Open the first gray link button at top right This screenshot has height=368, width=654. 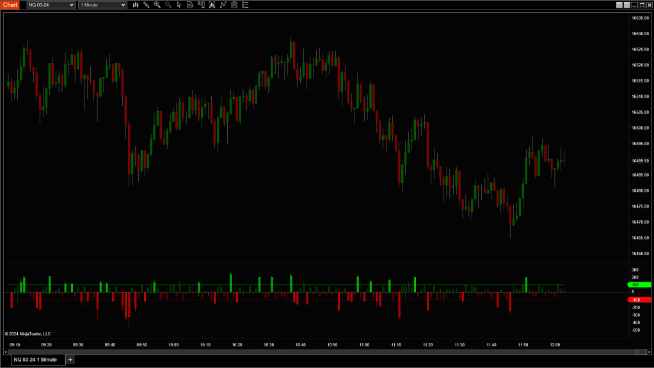tap(619, 4)
